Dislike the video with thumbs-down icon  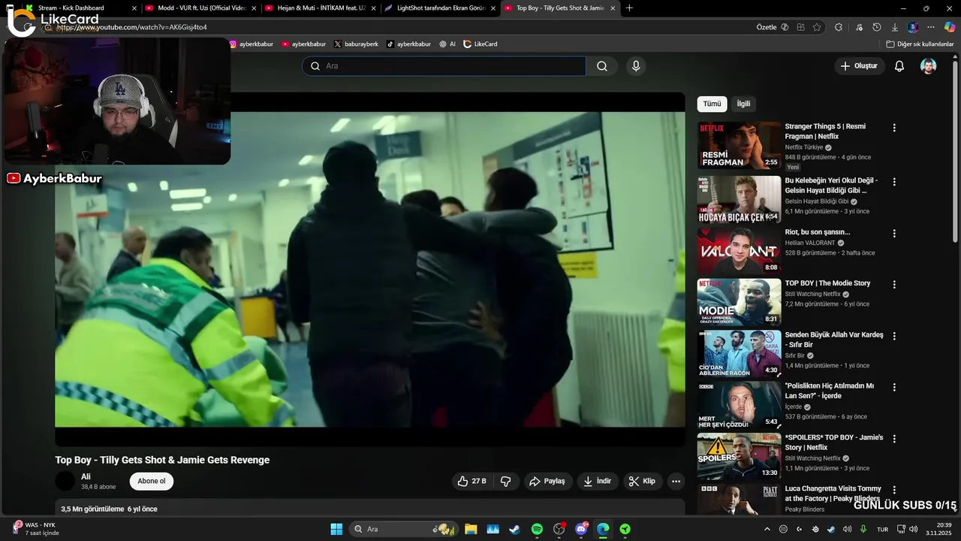[x=506, y=481]
